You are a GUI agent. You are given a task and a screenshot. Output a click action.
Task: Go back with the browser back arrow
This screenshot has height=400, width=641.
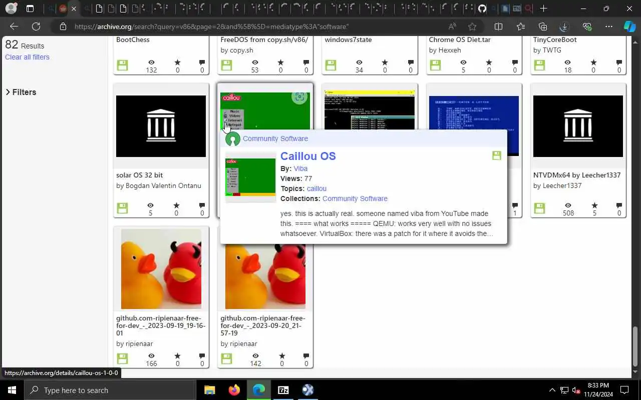tap(14, 26)
